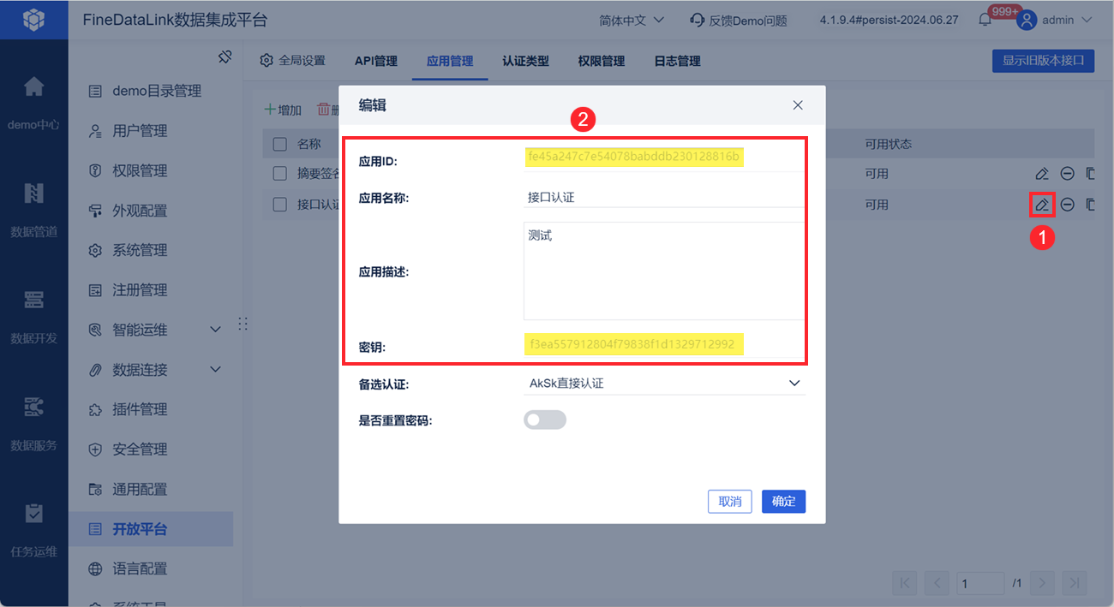
Task: Disable the 摘要签名 row via minus-circle icon
Action: pyautogui.click(x=1067, y=174)
